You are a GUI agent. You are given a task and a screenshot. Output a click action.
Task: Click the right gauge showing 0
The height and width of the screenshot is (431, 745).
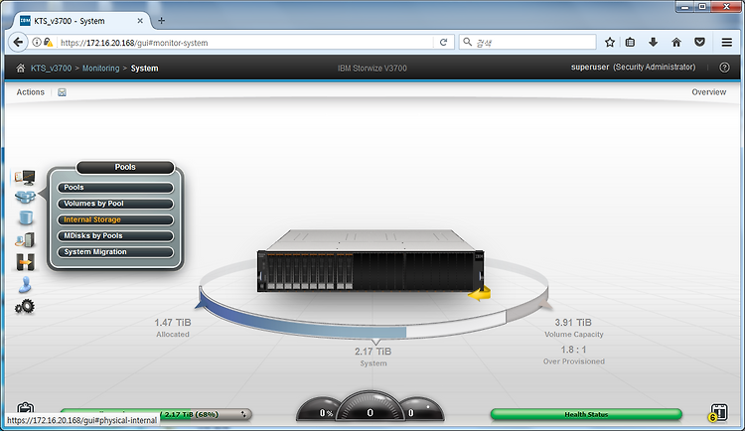tap(421, 410)
